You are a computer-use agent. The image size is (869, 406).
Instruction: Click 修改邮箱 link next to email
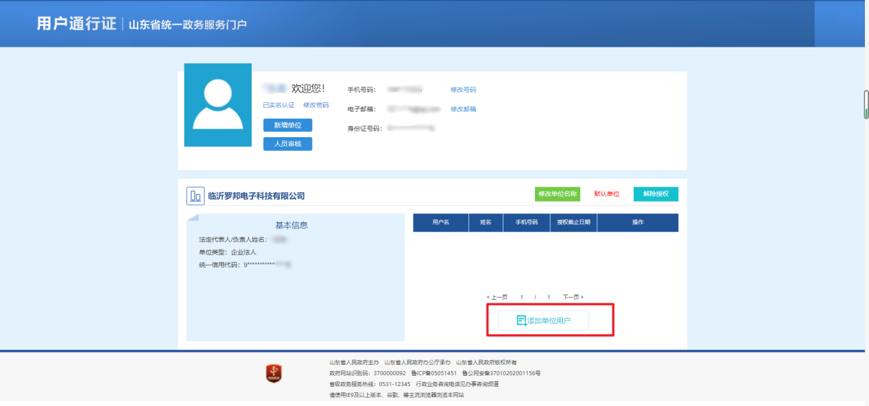[x=463, y=109]
